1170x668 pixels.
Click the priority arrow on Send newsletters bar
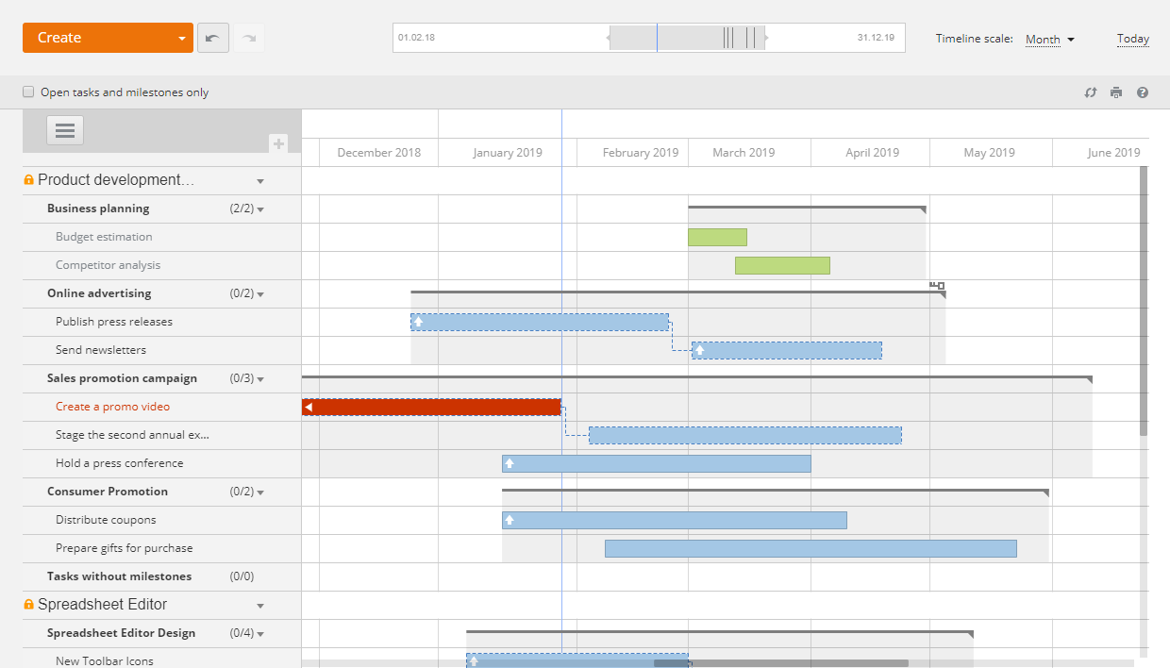tap(699, 350)
